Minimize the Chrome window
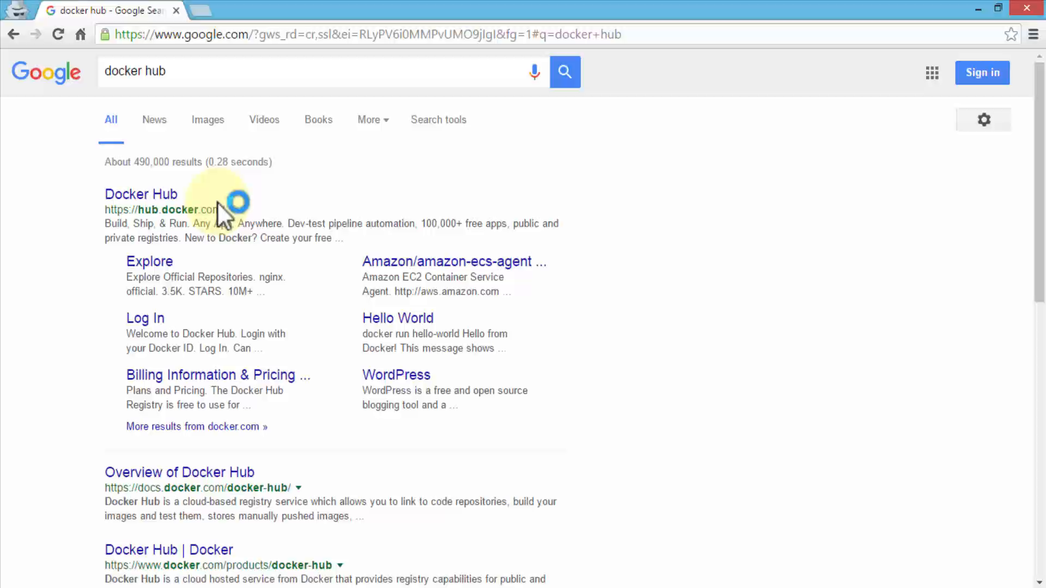The width and height of the screenshot is (1046, 588). pos(978,9)
